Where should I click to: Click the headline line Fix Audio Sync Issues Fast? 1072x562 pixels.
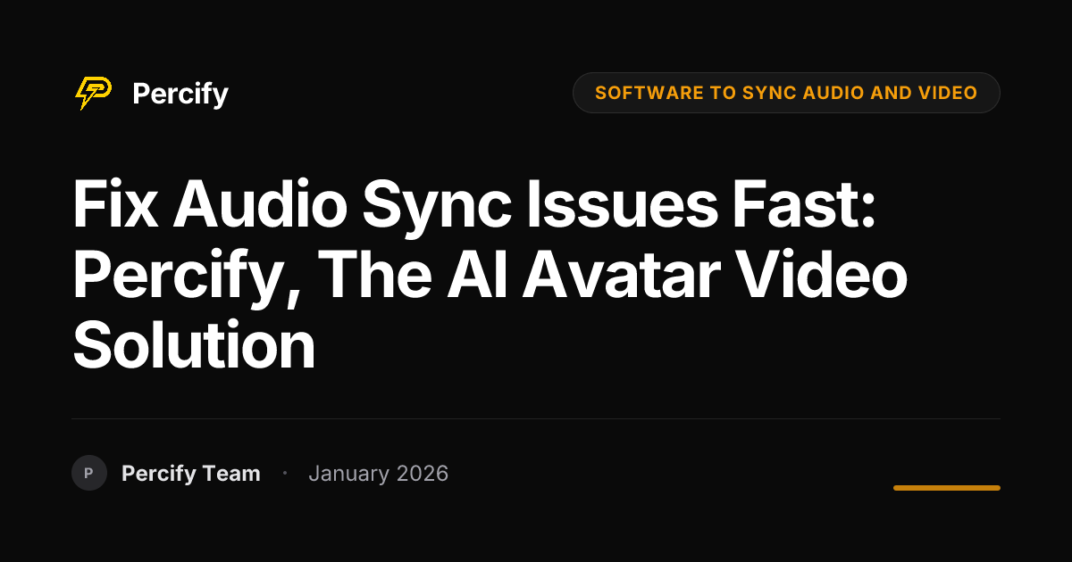pos(475,207)
